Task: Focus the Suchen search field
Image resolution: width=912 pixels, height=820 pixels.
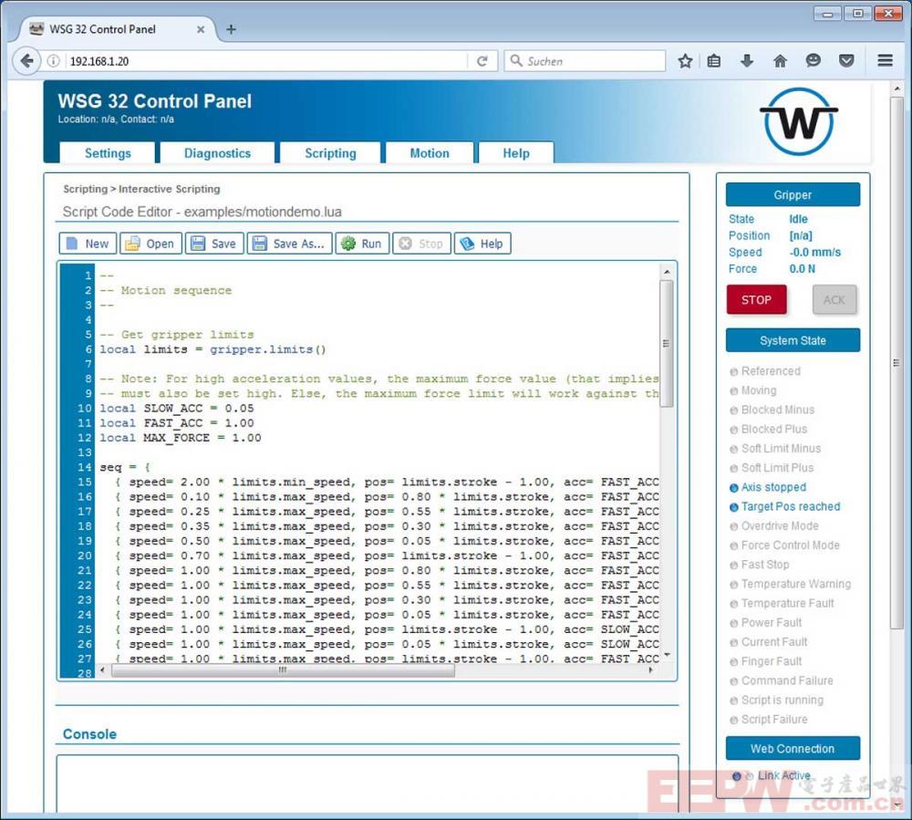Action: [x=585, y=60]
